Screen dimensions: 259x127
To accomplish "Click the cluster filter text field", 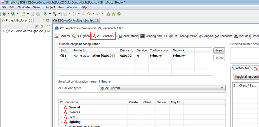I will [x=142, y=95].
